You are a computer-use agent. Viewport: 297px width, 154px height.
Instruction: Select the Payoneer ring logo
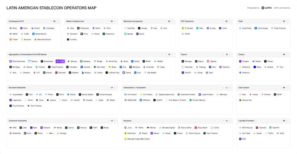click(183, 67)
